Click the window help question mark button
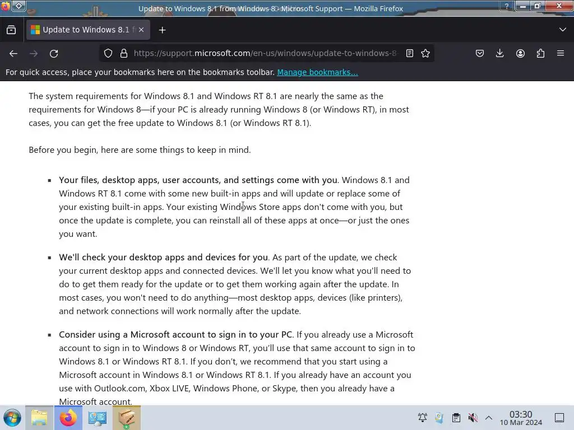The height and width of the screenshot is (430, 574). [x=507, y=6]
